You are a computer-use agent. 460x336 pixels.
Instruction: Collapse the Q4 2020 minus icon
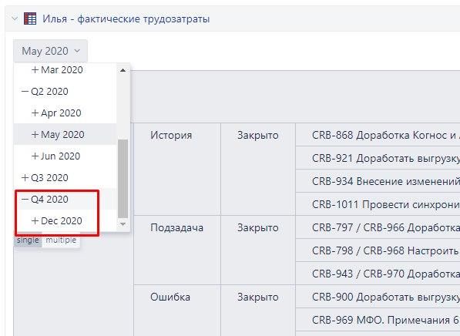point(25,200)
